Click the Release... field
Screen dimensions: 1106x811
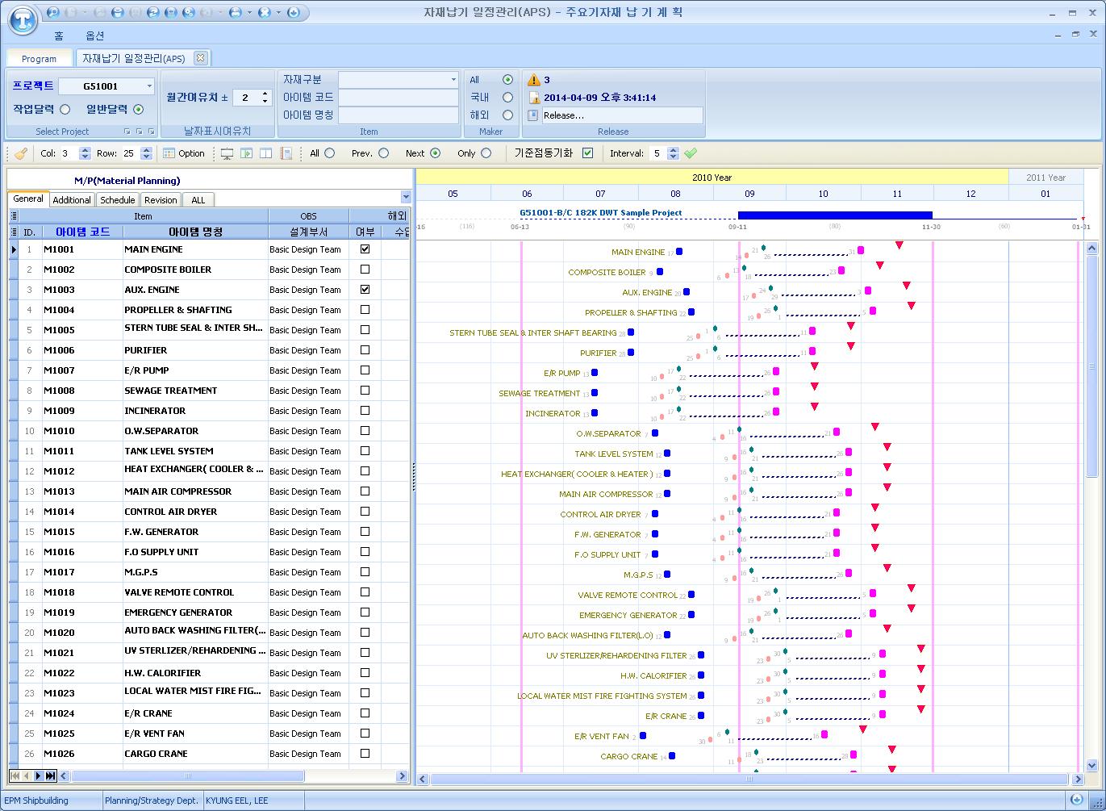coord(621,115)
